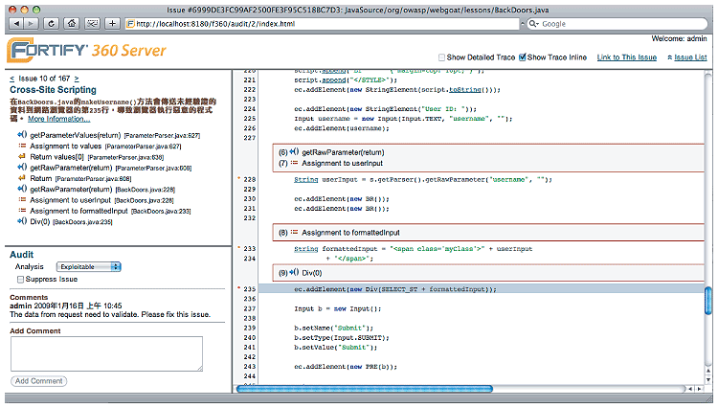
Task: Go to the previous issue with the left arrow
Action: point(11,79)
